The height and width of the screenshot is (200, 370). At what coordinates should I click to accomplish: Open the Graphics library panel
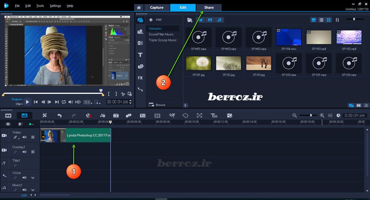[140, 66]
